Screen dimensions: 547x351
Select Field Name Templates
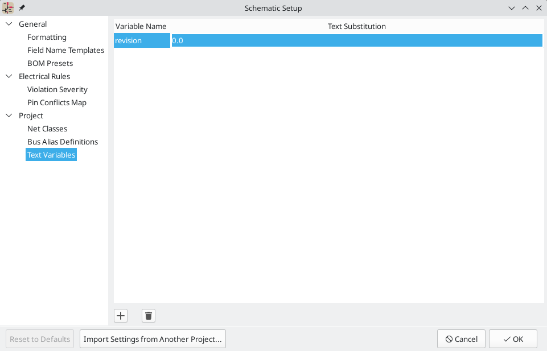65,50
